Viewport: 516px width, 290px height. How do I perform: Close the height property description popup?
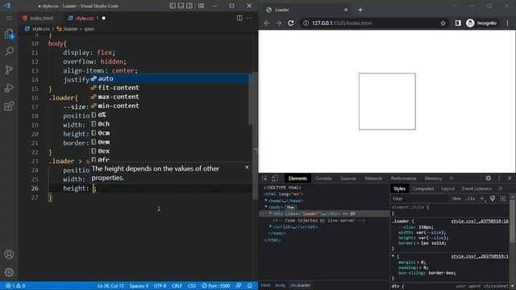[248, 168]
